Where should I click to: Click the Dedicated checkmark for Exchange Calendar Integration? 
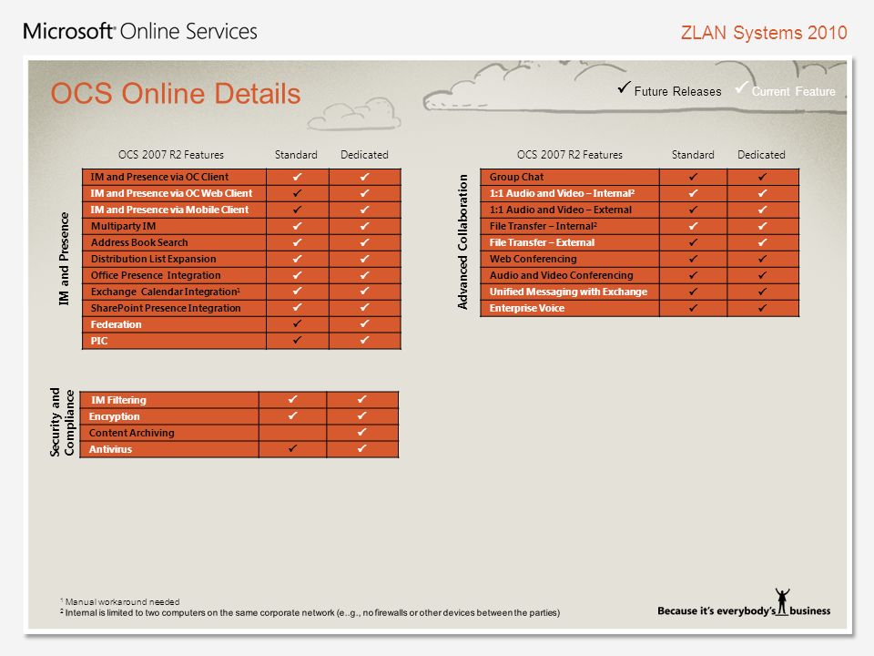click(364, 292)
